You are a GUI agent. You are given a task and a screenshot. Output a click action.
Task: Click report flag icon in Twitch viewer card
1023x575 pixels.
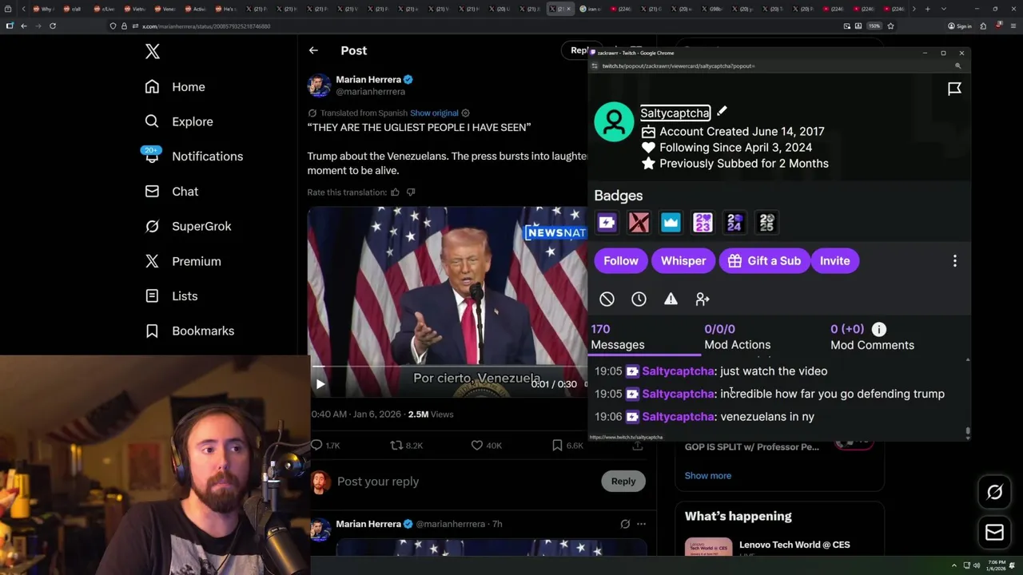click(954, 89)
